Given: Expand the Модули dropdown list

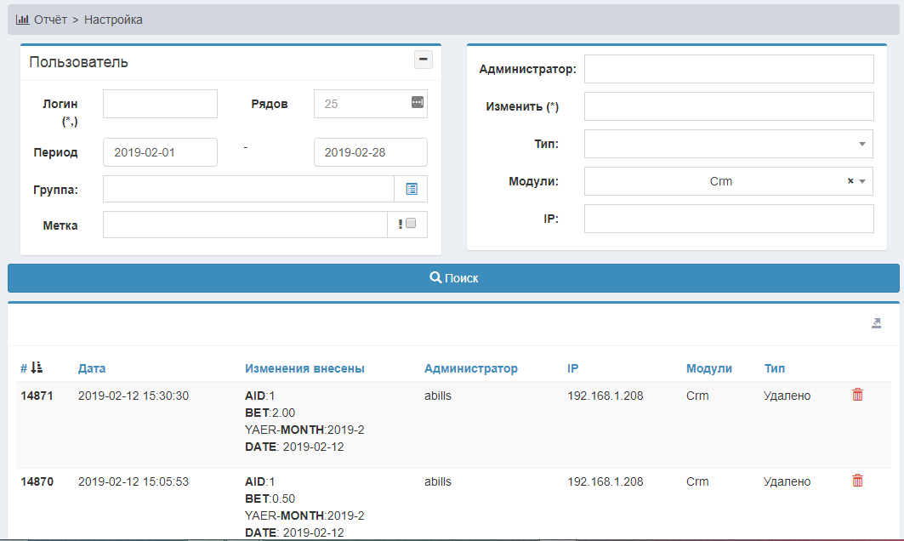Looking at the screenshot, I should tap(862, 181).
